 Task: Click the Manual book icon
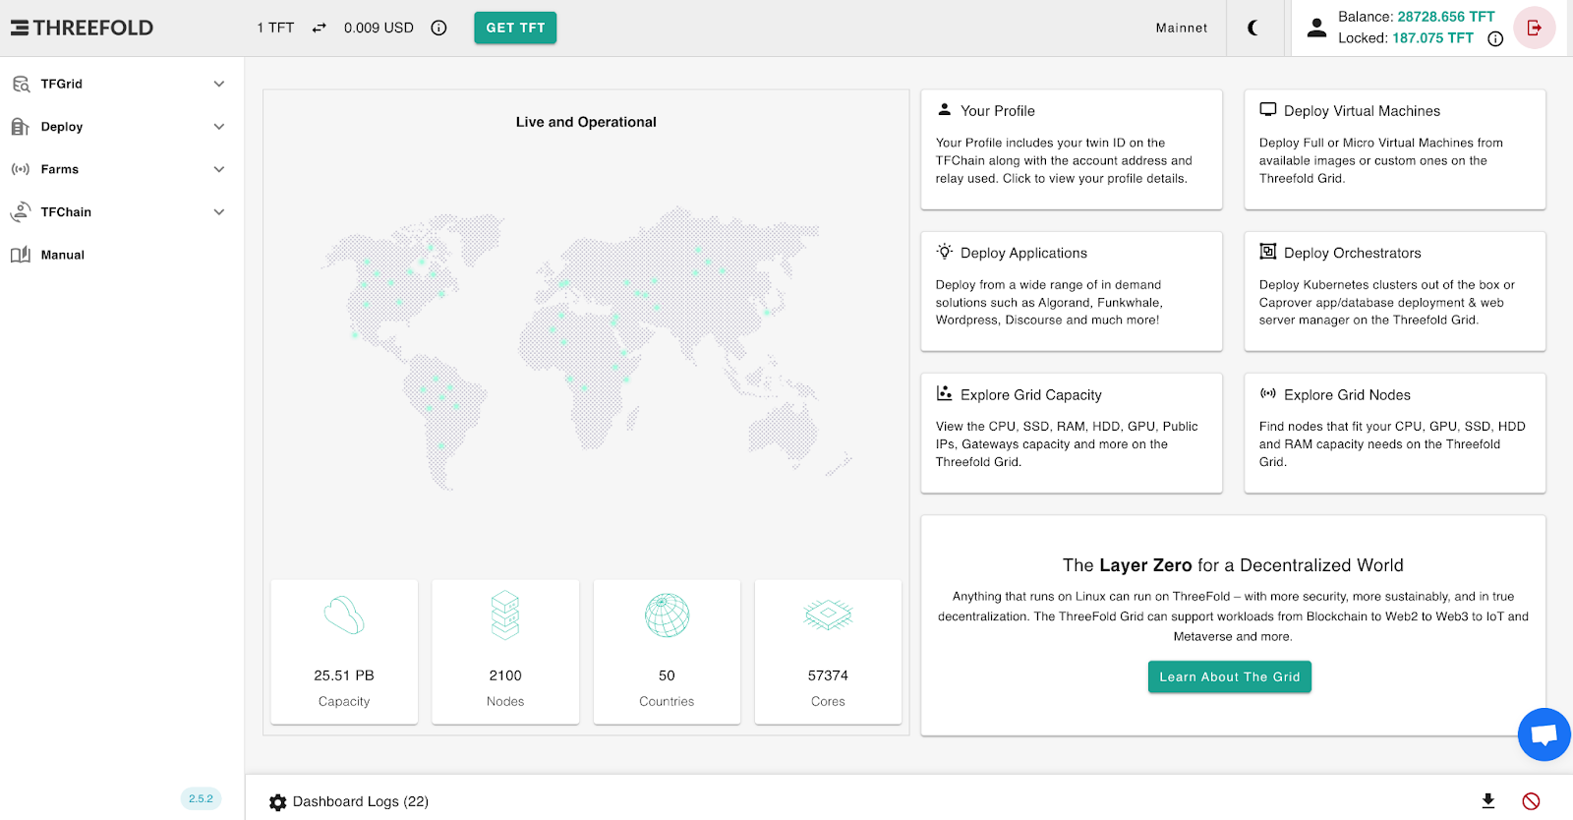21,255
